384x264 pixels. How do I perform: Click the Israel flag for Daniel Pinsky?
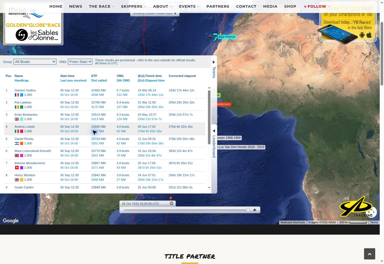pyautogui.click(x=17, y=143)
